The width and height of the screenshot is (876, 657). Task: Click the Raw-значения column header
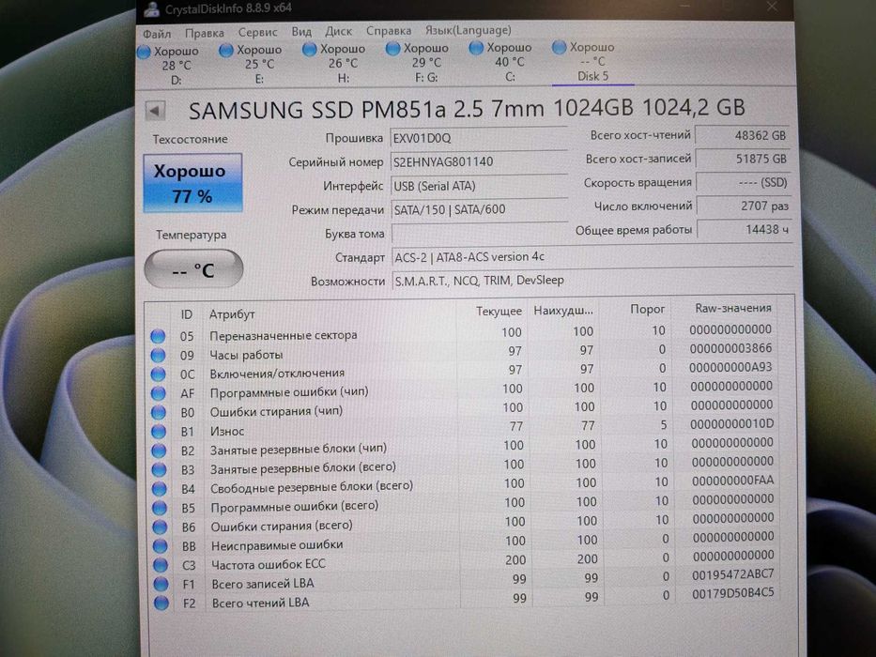pyautogui.click(x=733, y=308)
